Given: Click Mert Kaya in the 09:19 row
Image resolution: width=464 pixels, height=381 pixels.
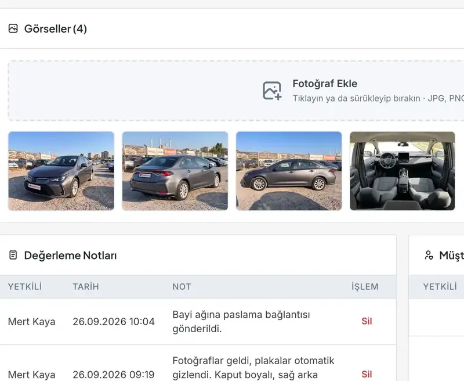Looking at the screenshot, I should tap(32, 375).
